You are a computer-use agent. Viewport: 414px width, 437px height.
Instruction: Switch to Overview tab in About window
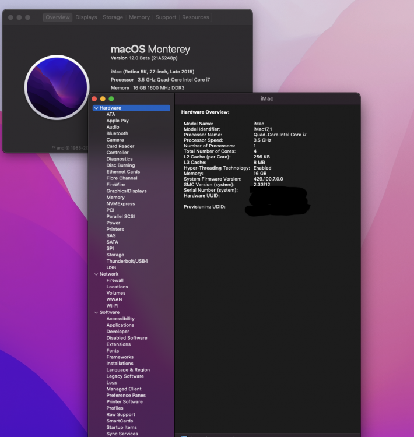click(58, 17)
